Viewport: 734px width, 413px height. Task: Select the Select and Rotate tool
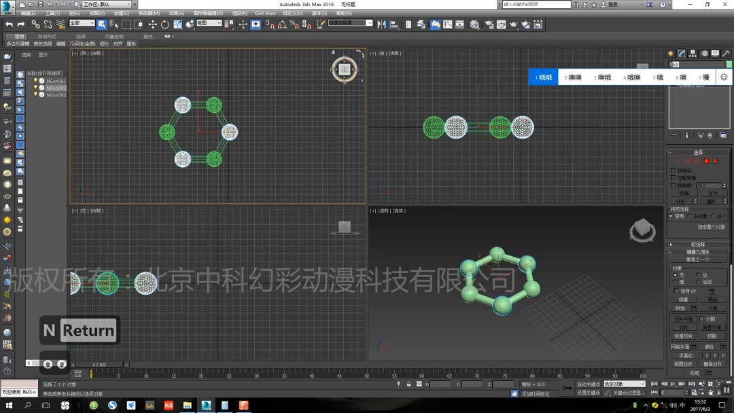point(164,25)
